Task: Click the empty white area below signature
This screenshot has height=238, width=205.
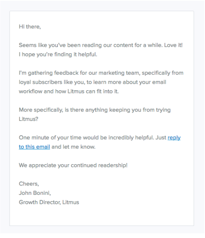Action: pyautogui.click(x=101, y=215)
